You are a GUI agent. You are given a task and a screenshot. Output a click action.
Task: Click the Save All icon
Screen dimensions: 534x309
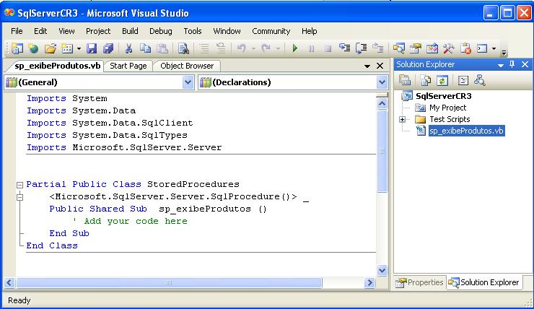click(108, 48)
